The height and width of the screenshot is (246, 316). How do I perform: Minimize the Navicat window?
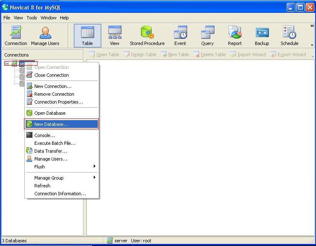point(290,7)
